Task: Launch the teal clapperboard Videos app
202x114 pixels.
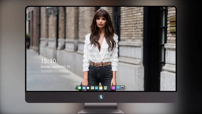Action: point(96,88)
